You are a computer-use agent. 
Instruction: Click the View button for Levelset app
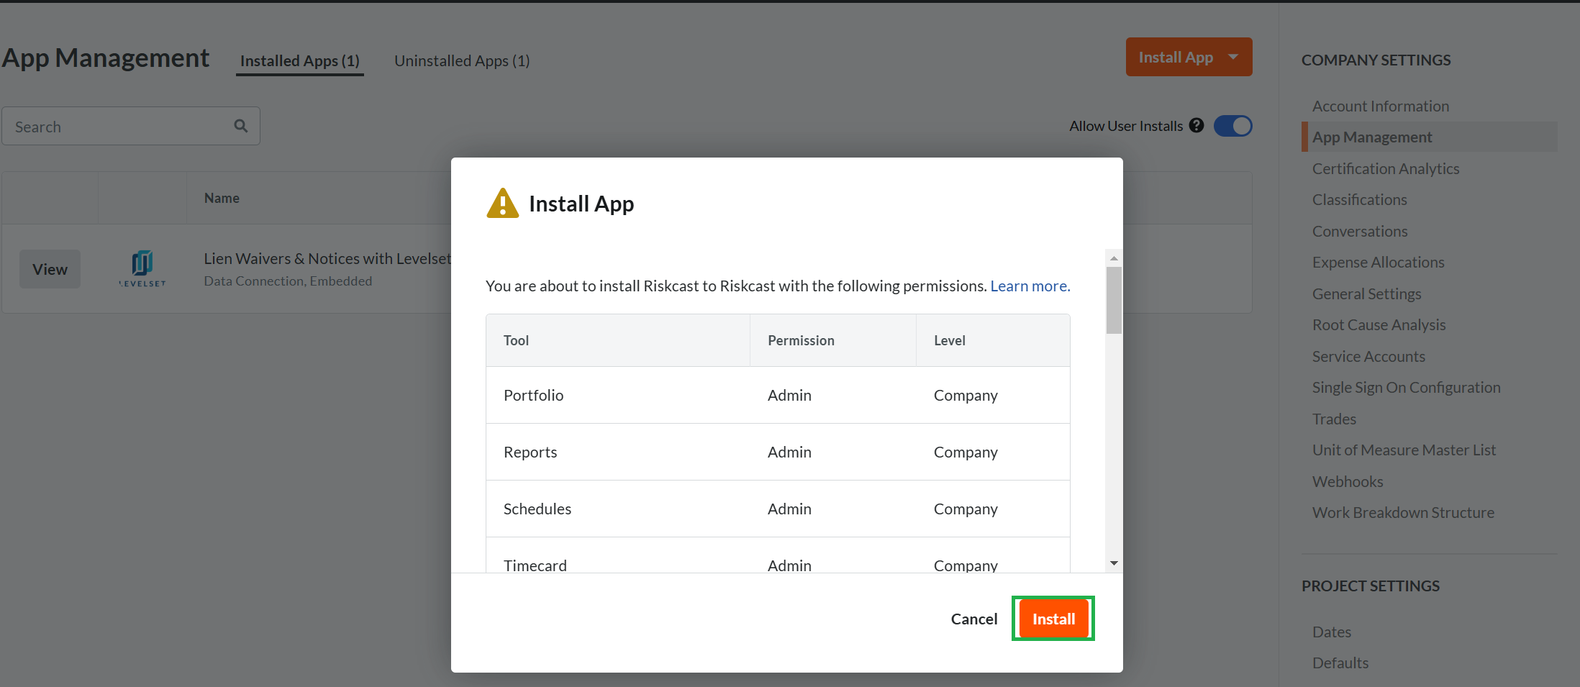tap(50, 269)
